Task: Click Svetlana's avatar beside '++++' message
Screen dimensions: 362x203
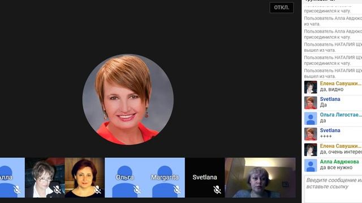Action: (x=311, y=134)
